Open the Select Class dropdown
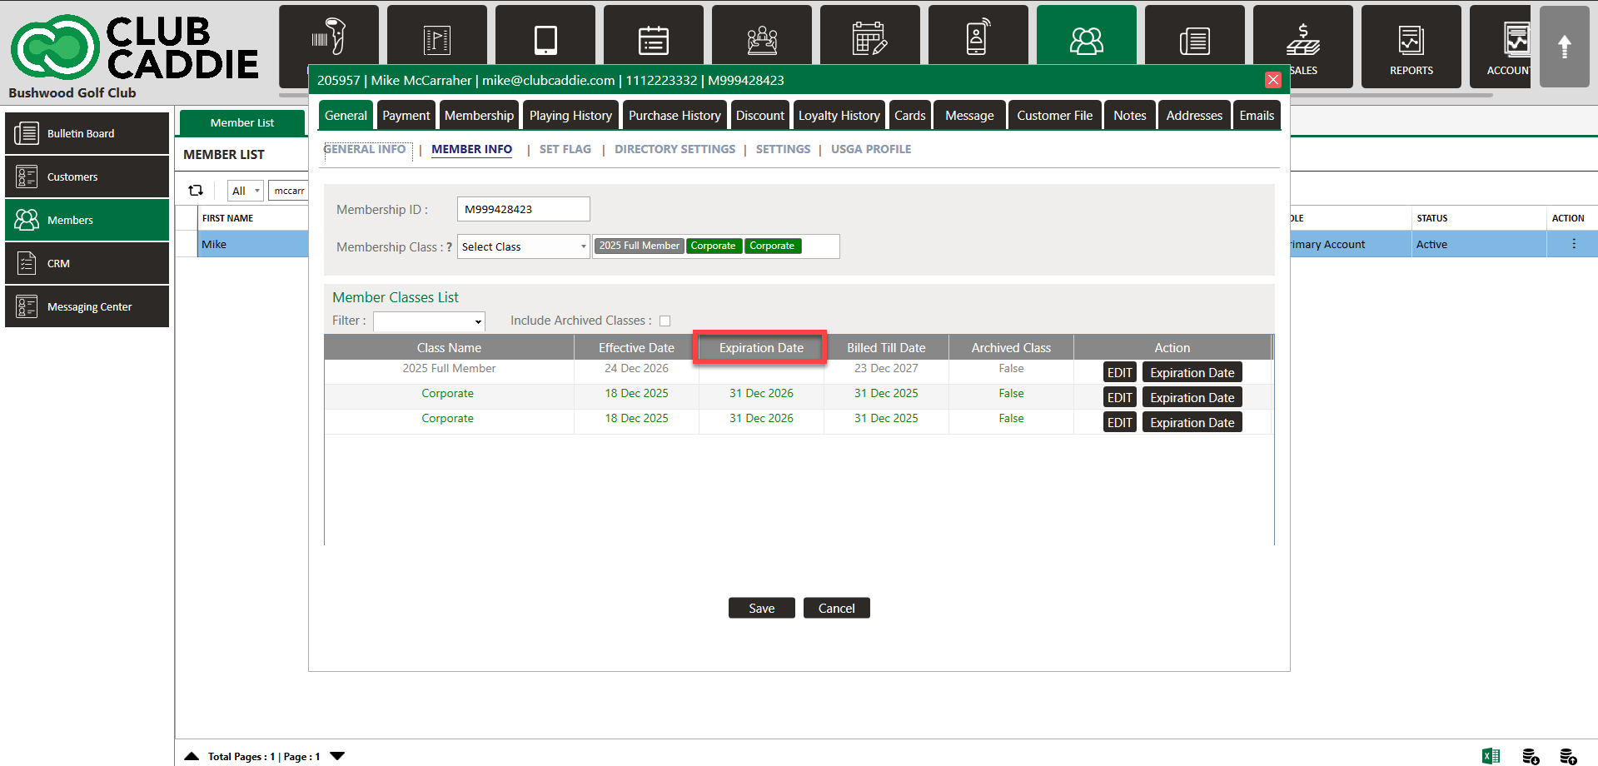 point(523,246)
